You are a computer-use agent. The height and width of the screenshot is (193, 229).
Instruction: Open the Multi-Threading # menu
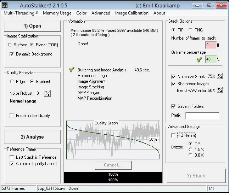[21, 13]
